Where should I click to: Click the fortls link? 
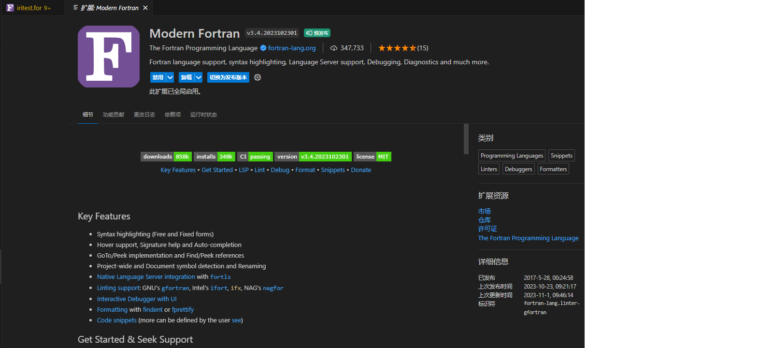pyautogui.click(x=220, y=277)
